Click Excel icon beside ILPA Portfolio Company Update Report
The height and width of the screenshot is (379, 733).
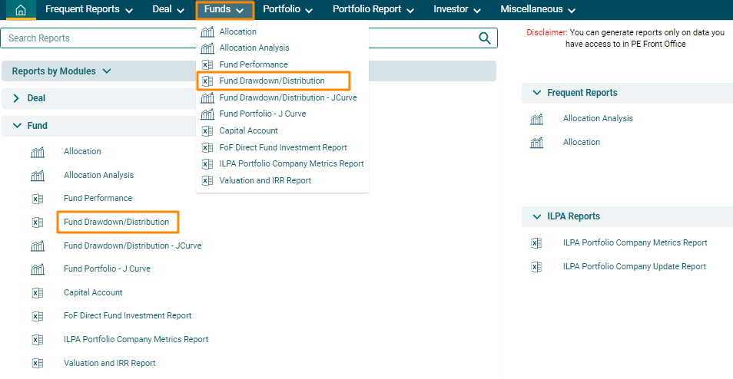pos(536,267)
